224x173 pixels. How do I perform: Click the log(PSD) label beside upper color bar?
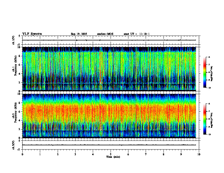point(212,74)
